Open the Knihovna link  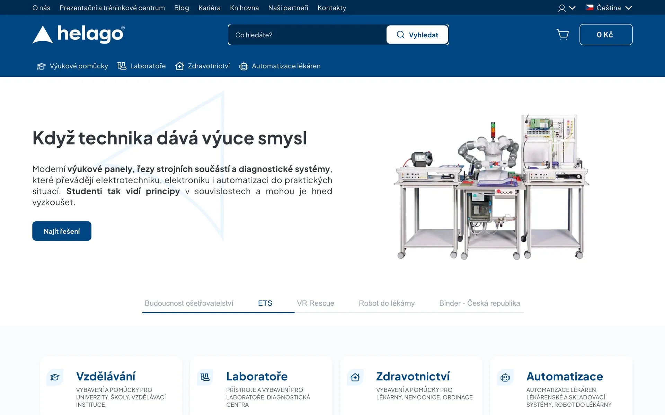click(244, 8)
